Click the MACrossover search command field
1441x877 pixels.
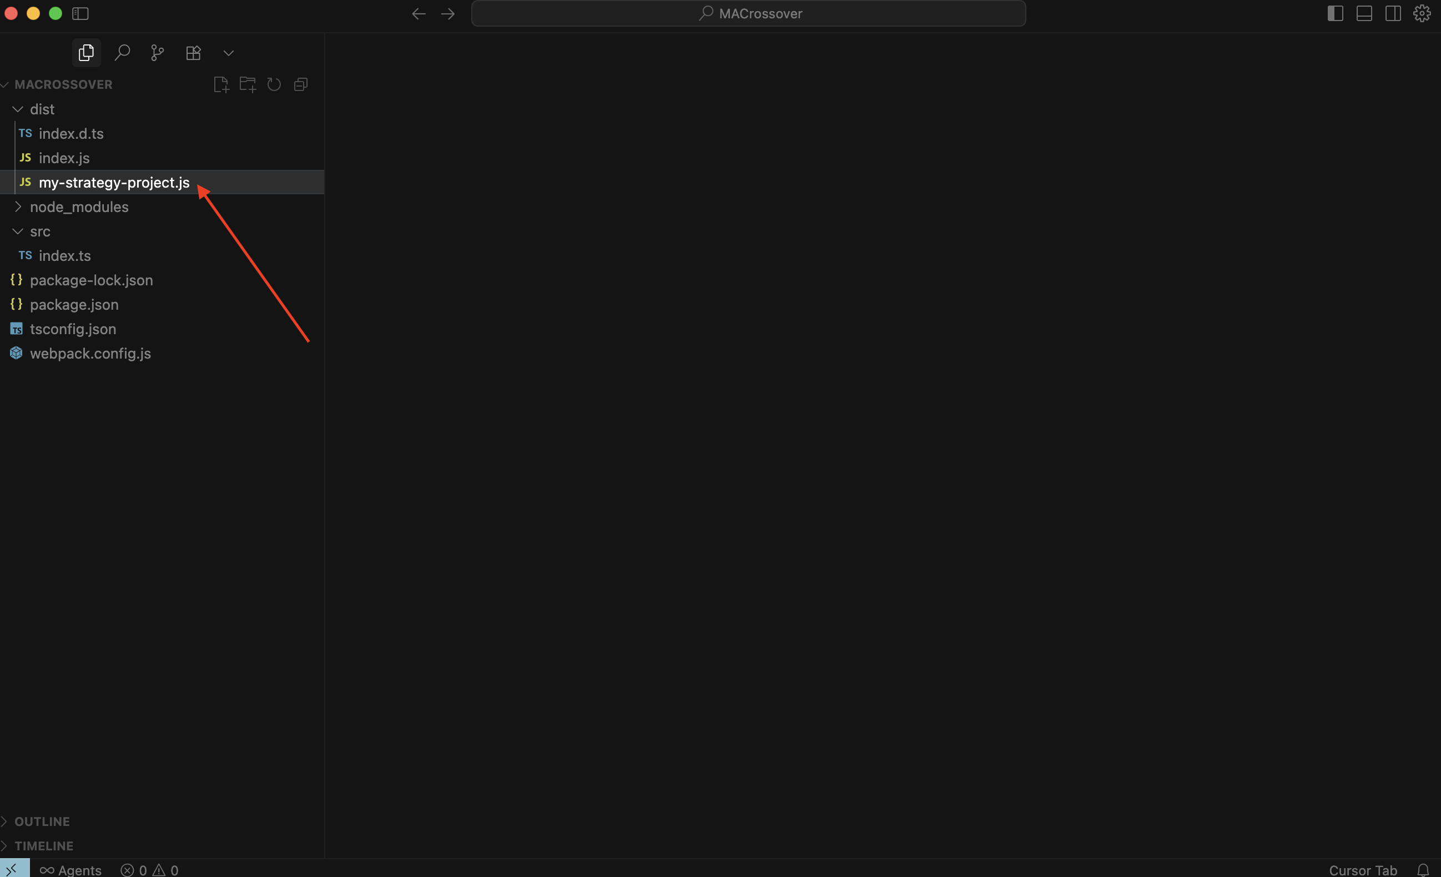point(748,13)
